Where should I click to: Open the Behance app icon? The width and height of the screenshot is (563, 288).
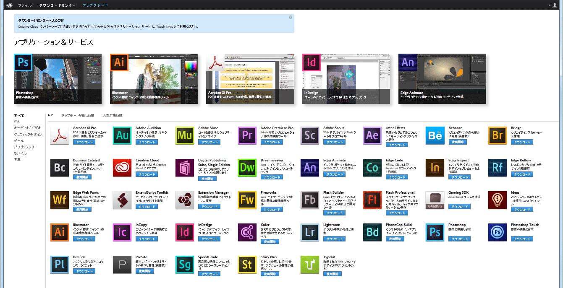tap(435, 135)
